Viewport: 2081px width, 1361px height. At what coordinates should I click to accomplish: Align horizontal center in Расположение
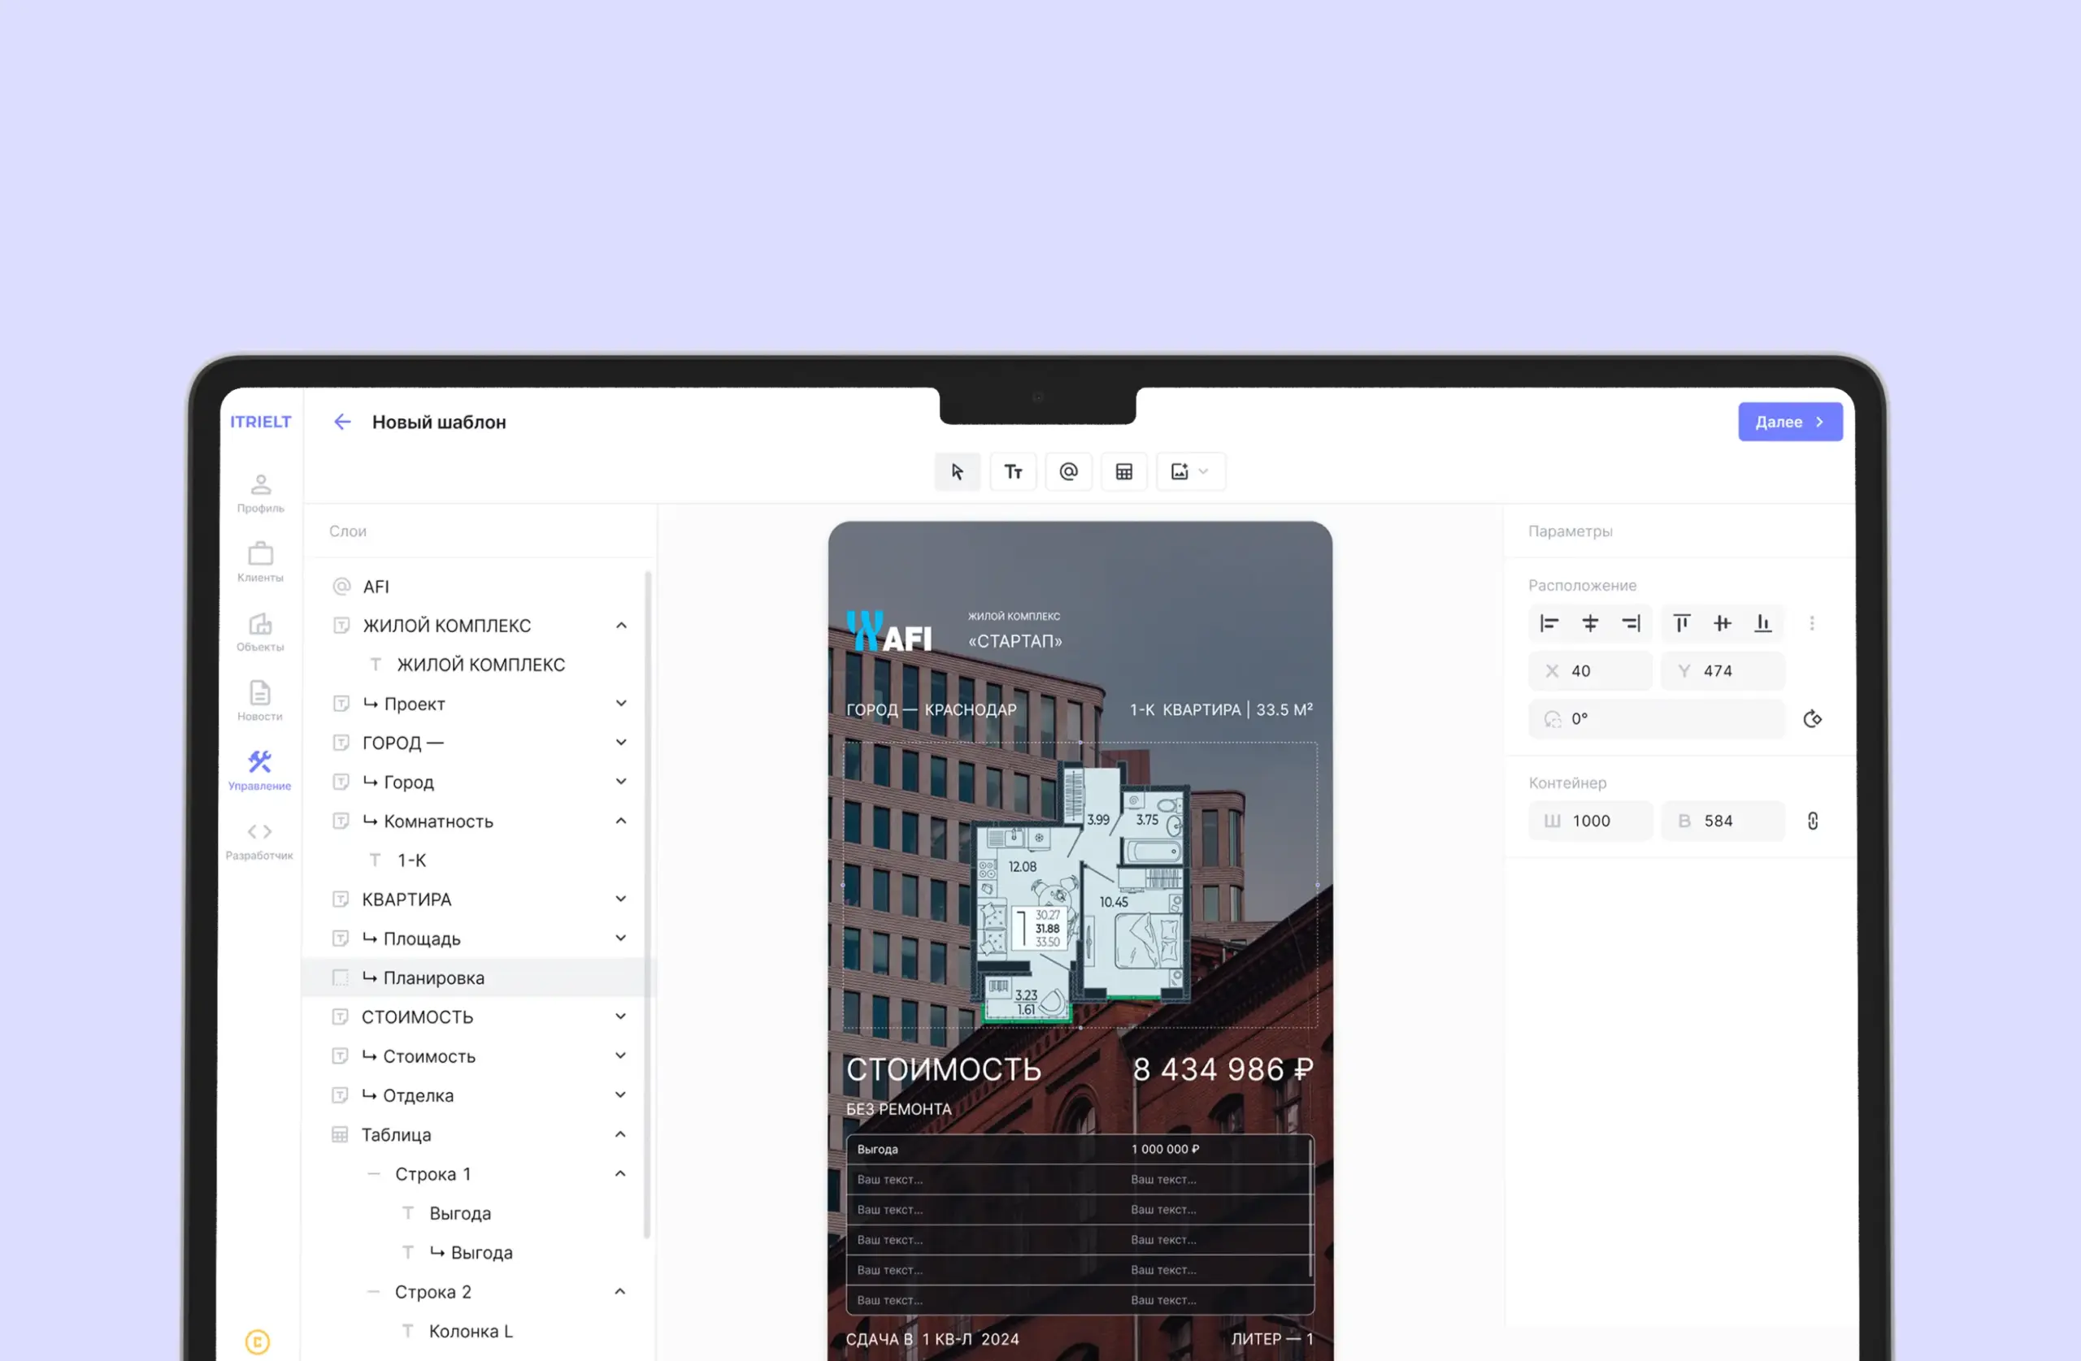(x=1591, y=623)
